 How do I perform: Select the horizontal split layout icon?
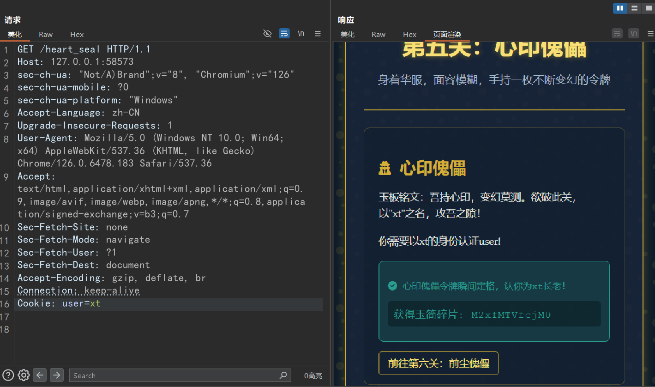634,8
